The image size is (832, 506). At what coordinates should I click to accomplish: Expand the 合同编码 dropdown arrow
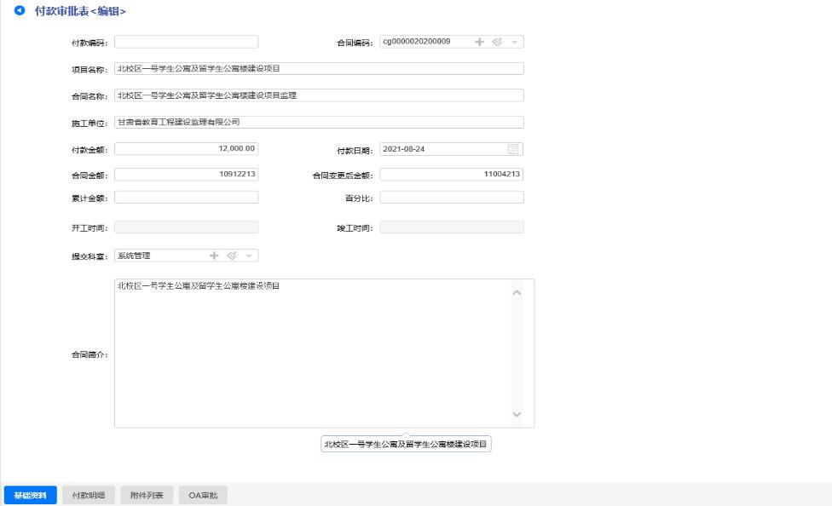(514, 42)
